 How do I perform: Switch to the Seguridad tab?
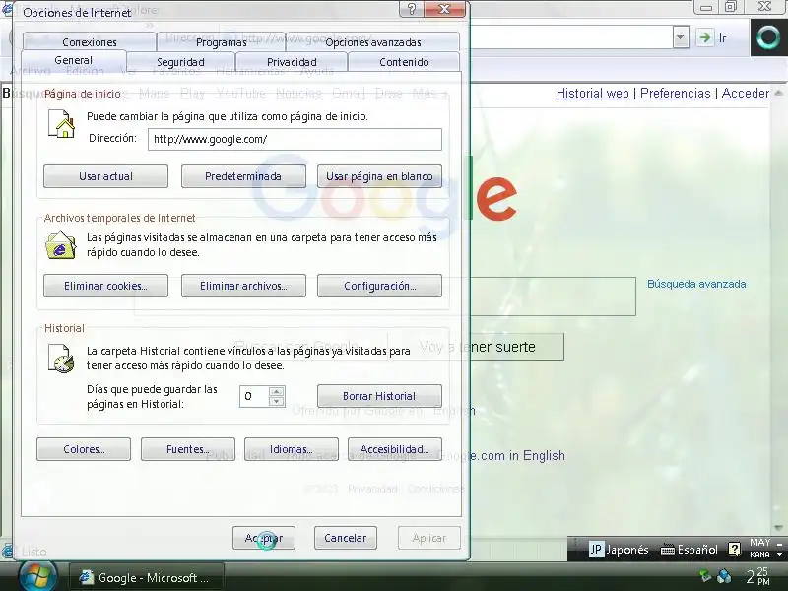coord(180,62)
